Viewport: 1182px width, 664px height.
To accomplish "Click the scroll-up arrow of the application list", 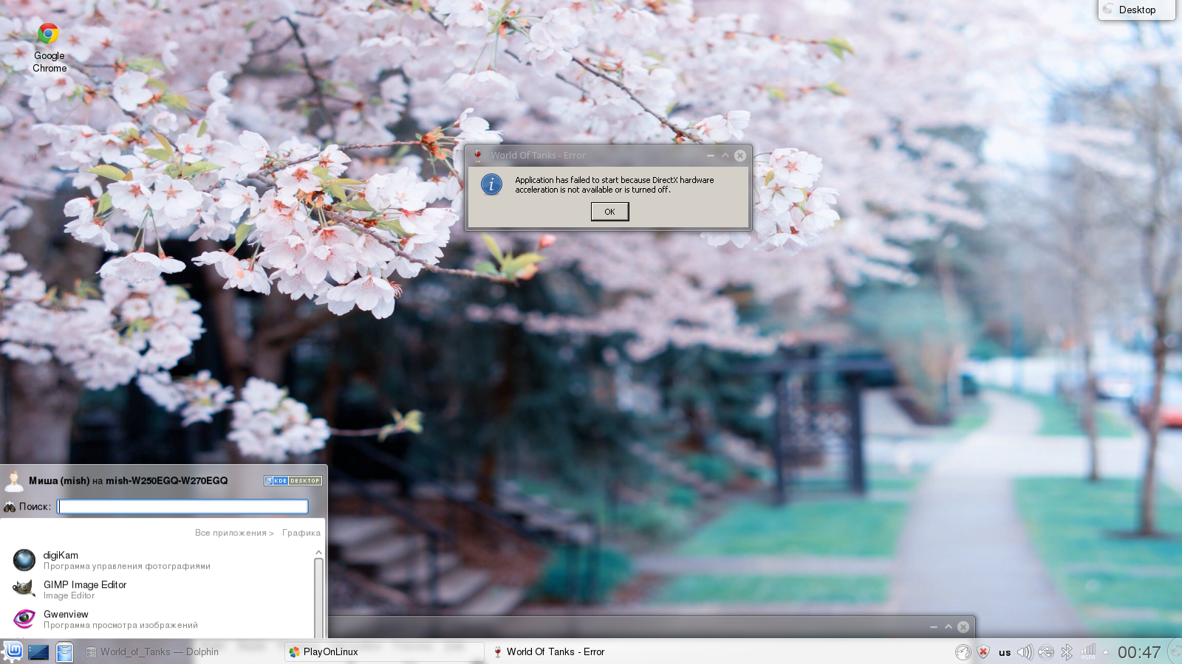I will point(318,552).
